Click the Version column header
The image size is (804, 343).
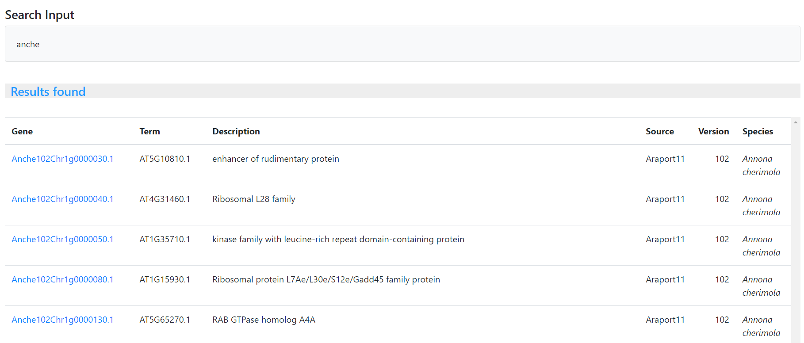713,131
